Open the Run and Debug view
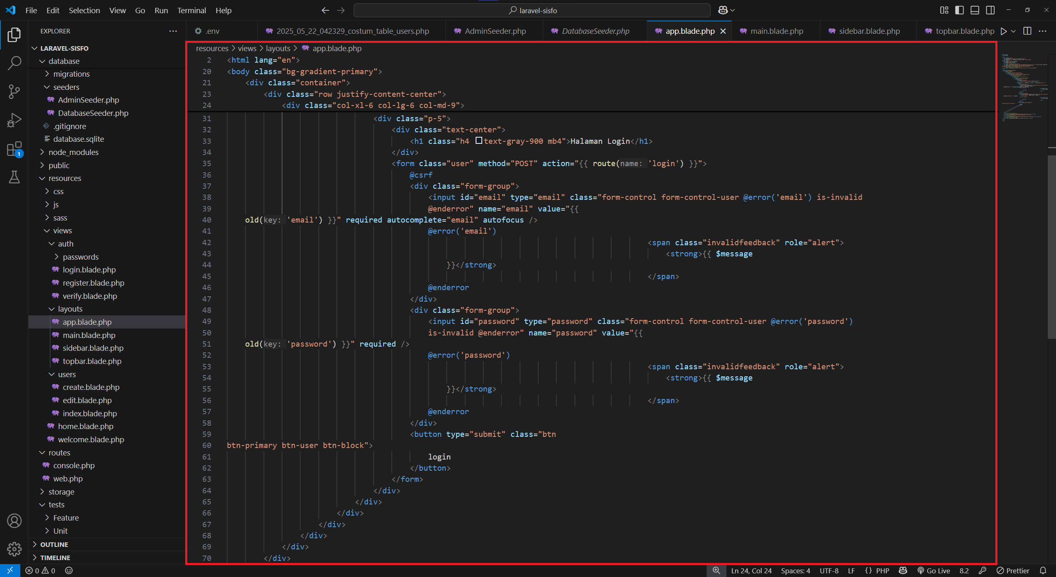Viewport: 1056px width, 577px height. [x=14, y=120]
